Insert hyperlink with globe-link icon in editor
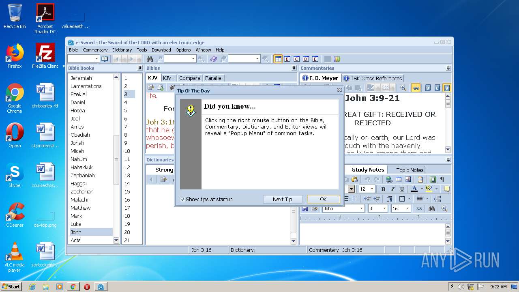 389,179
